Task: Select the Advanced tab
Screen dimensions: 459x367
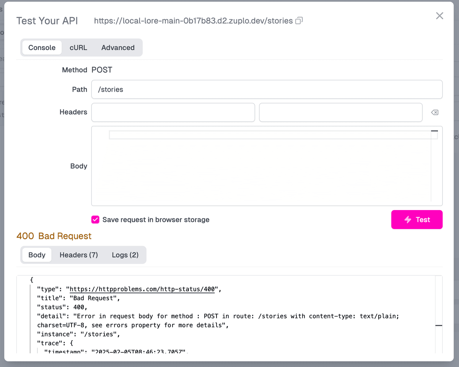Action: (x=118, y=48)
